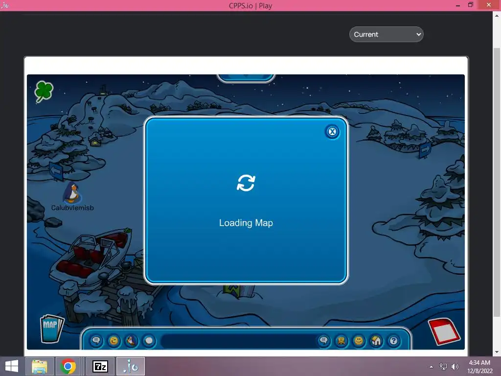501x376 pixels.
Task: Open the help question mark icon
Action: (x=394, y=341)
